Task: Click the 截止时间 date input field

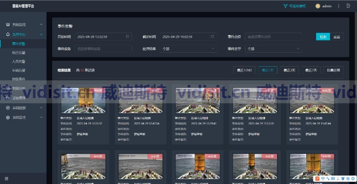Action: coord(188,37)
